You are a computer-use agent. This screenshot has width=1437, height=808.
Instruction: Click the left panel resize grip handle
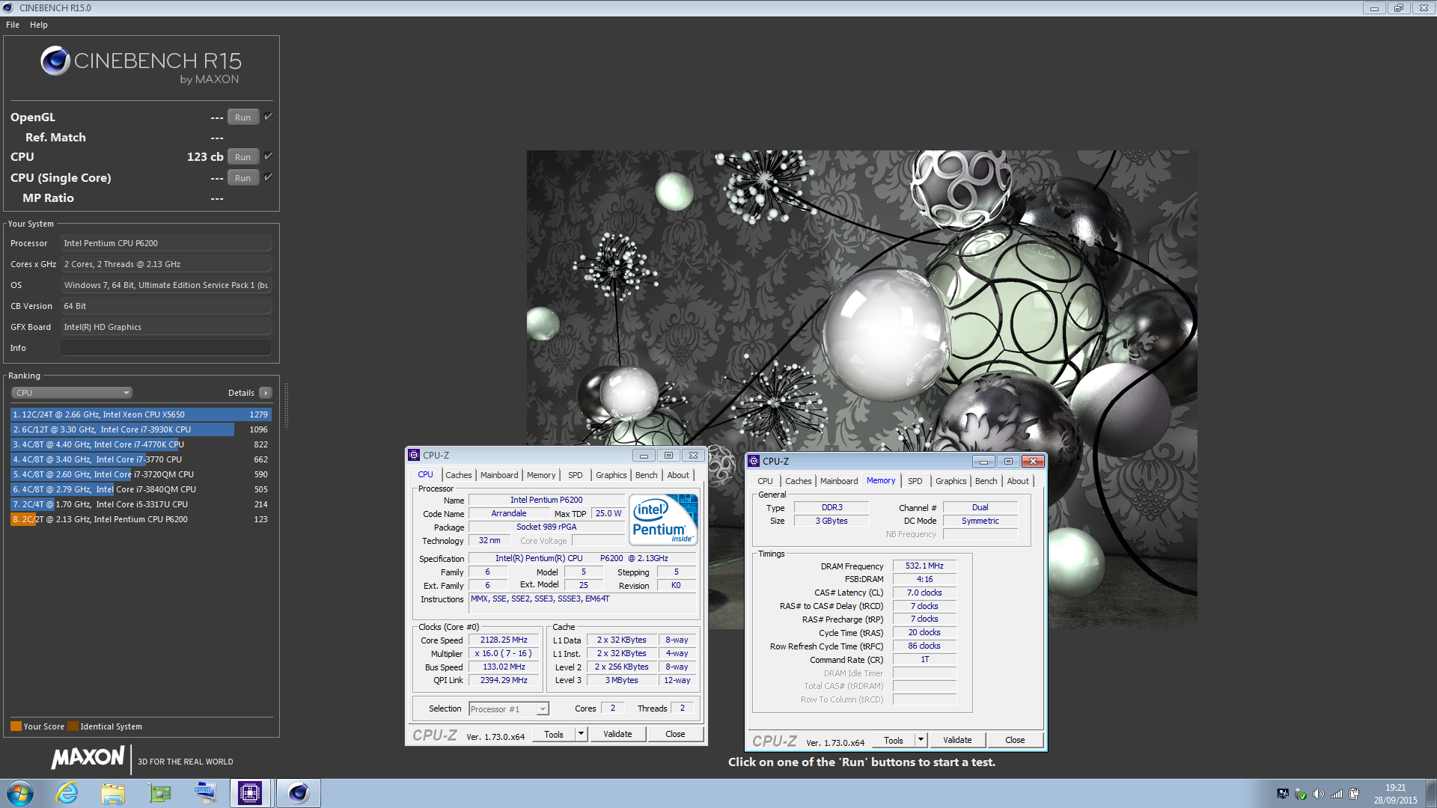[286, 405]
